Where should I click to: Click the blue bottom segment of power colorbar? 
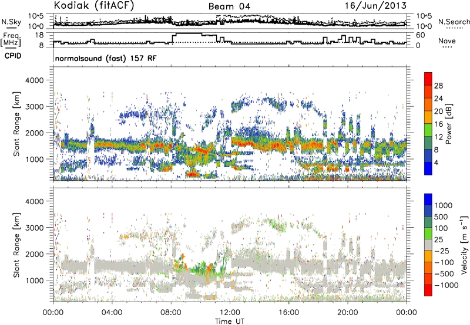[428, 168]
